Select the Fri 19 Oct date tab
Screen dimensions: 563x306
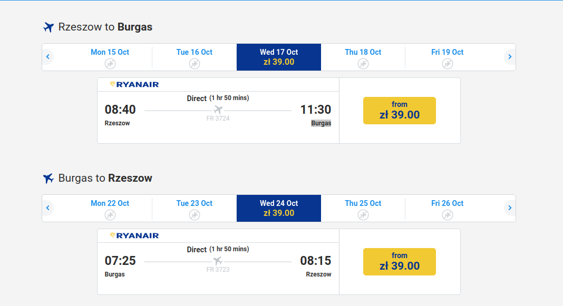pyautogui.click(x=448, y=57)
